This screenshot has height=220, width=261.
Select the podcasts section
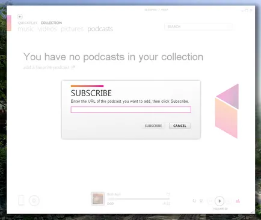(x=100, y=29)
